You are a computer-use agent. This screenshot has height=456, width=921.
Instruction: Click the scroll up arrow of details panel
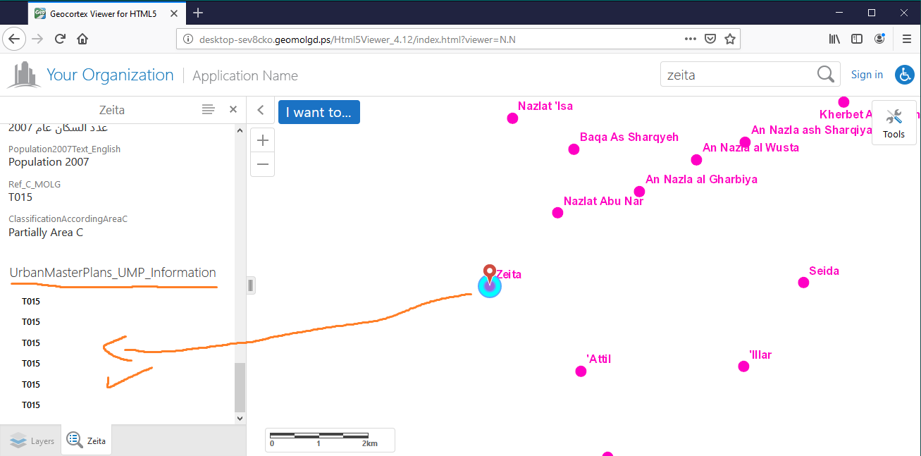coord(240,130)
